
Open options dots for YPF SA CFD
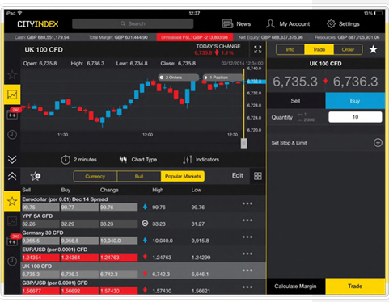(247, 220)
